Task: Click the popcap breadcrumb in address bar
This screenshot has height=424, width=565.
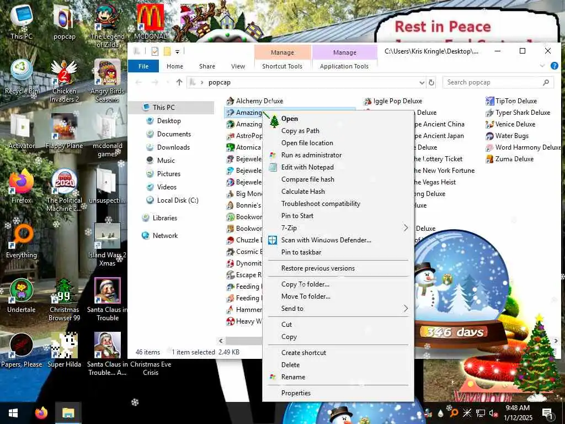Action: click(219, 83)
